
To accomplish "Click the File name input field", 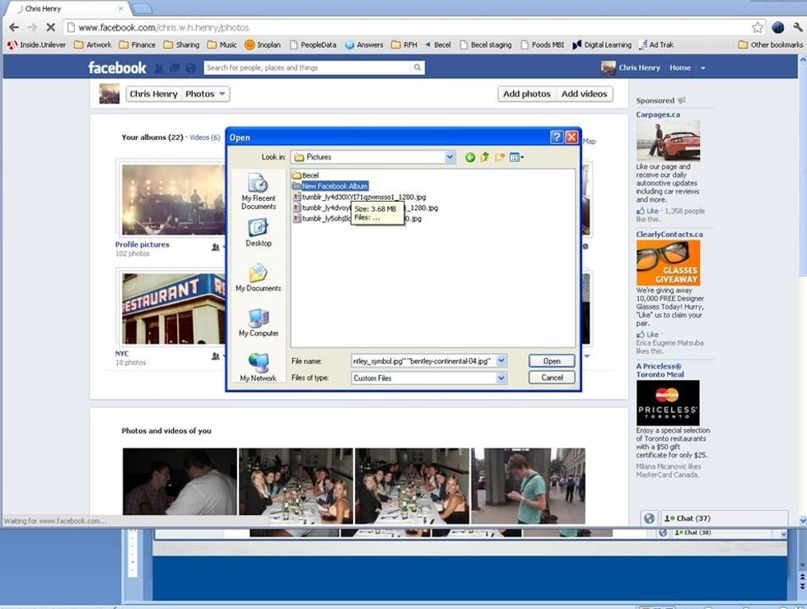I will tap(423, 361).
